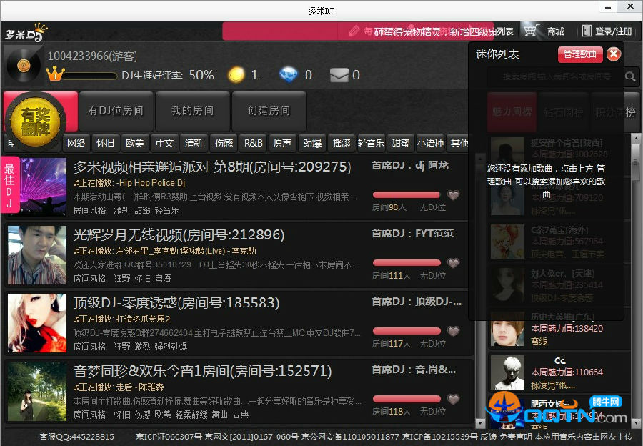The width and height of the screenshot is (643, 446).
Task: Switch to 我的房间 tab
Action: coord(192,111)
